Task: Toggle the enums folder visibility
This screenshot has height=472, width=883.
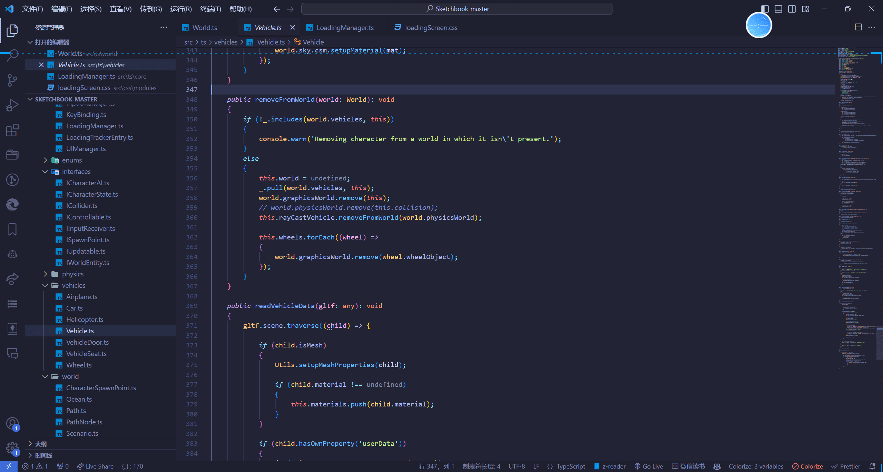Action: point(70,159)
